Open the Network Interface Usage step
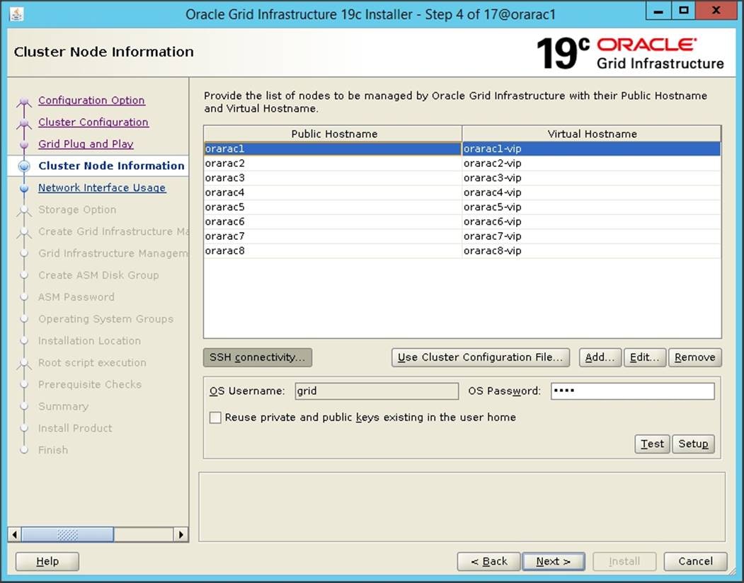The height and width of the screenshot is (583, 744). point(102,187)
